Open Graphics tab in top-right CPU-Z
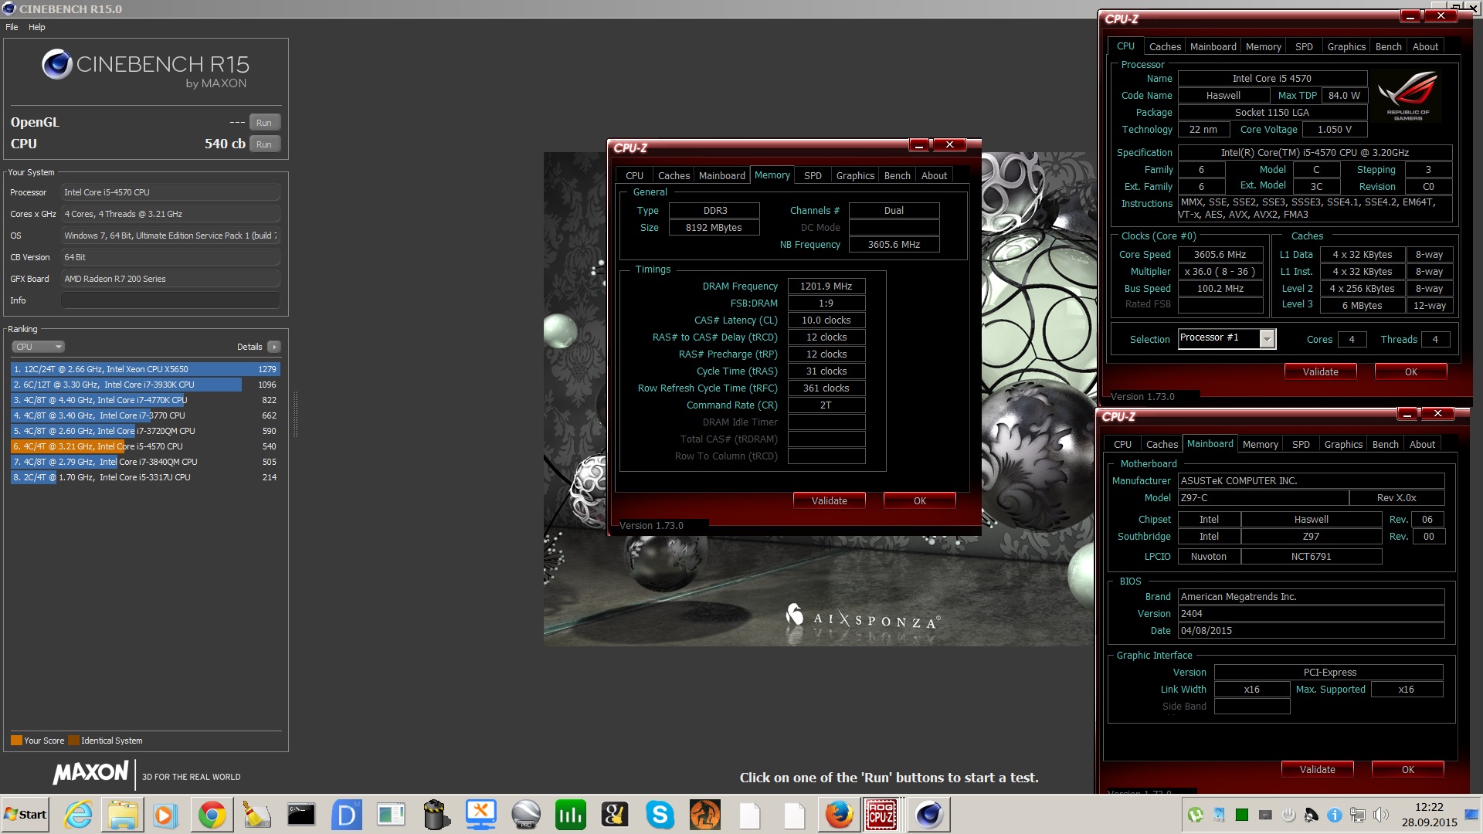The height and width of the screenshot is (834, 1483). tap(1346, 47)
